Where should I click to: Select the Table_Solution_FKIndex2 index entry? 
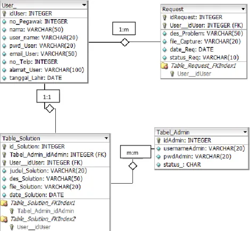click(43, 219)
